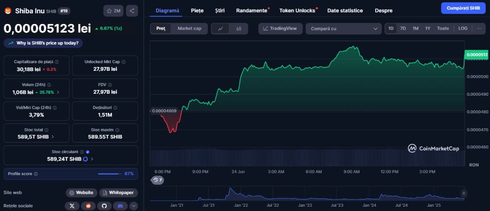Open the share icon button
Screen dimensions: 490x211
pos(132,11)
